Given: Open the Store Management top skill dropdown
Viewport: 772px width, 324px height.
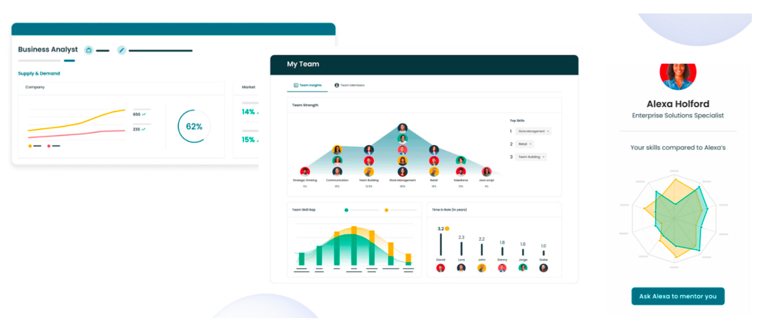Looking at the screenshot, I should click(x=533, y=131).
